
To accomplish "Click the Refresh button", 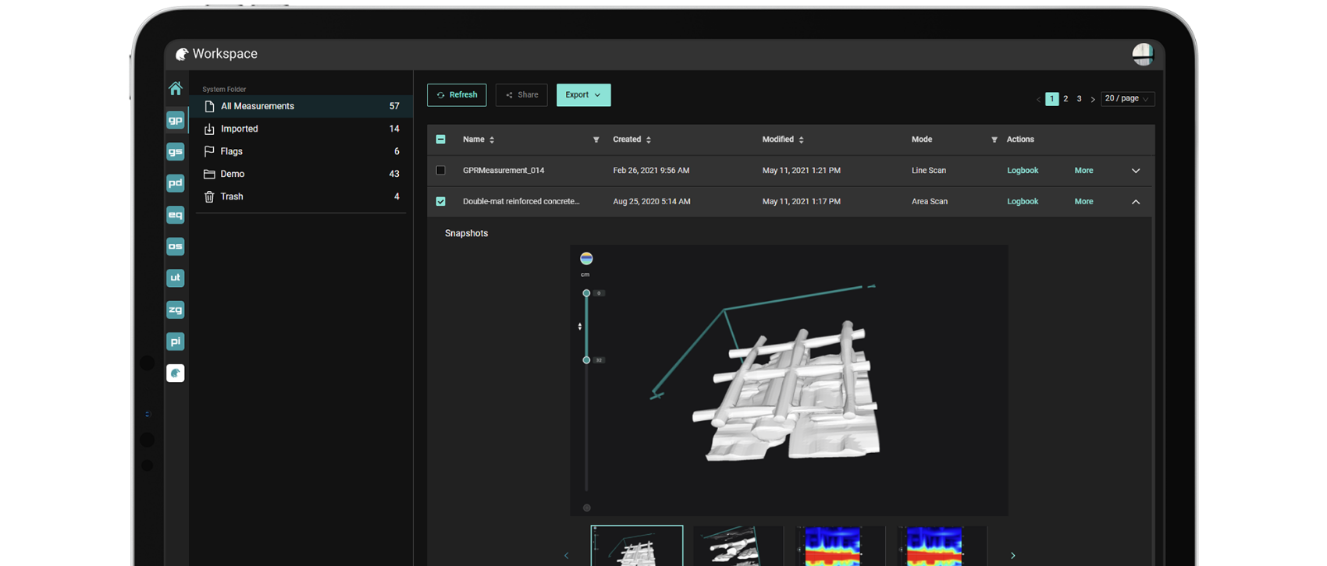I will pos(457,95).
